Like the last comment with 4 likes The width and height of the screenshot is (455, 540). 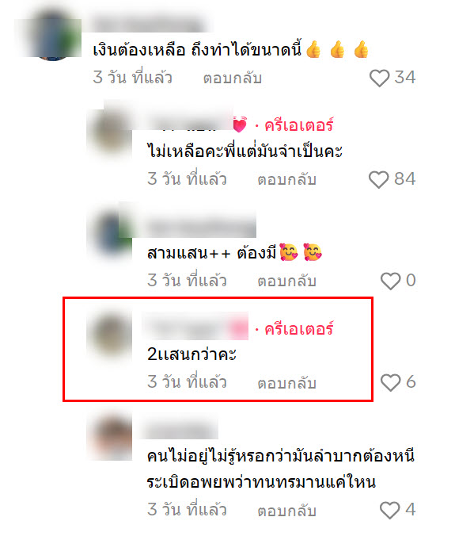389,510
